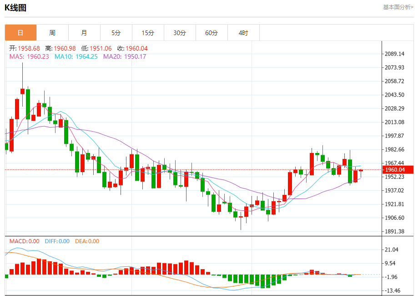Click the 2089.14 price axis label

[x=394, y=54]
